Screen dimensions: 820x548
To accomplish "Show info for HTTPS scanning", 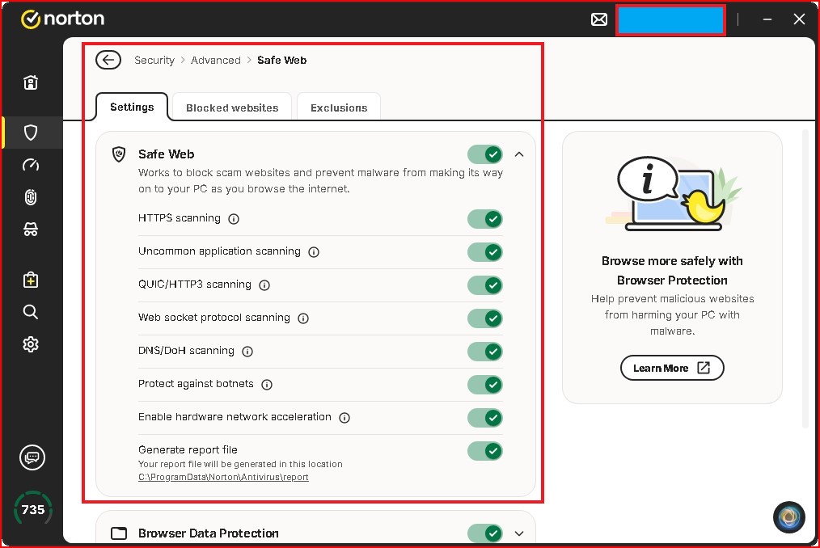I will [234, 219].
